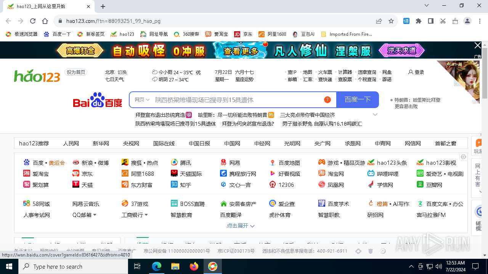Viewport: 488px width, 274px height.
Task: Open the 腾讯 penguin icon link
Action: pos(174,162)
